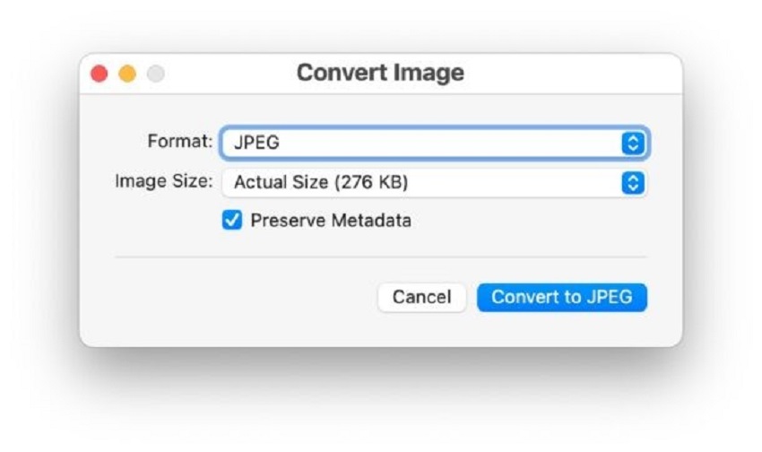Click the red close window button
This screenshot has height=452, width=762.
pos(100,74)
